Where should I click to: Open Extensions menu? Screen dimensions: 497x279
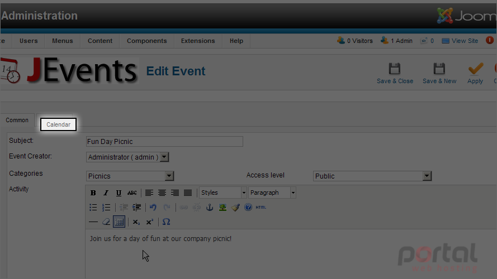pos(198,41)
